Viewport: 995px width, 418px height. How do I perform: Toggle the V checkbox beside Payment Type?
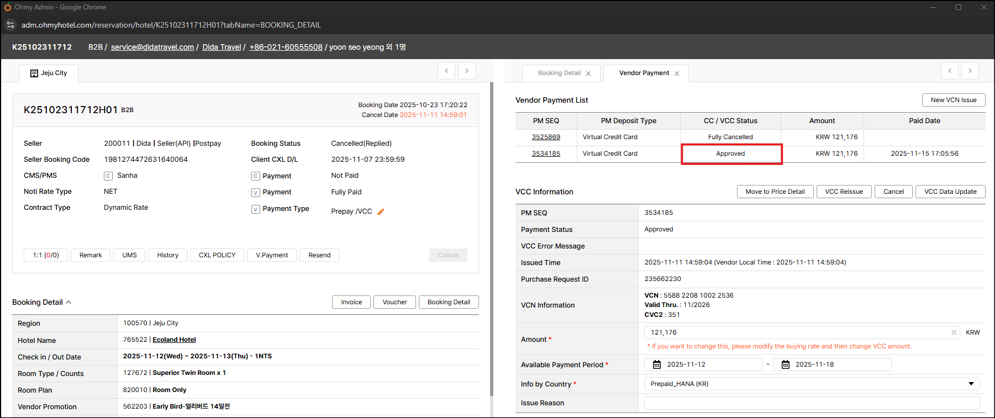[255, 209]
